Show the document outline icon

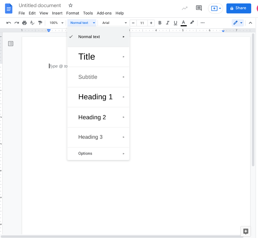click(11, 43)
